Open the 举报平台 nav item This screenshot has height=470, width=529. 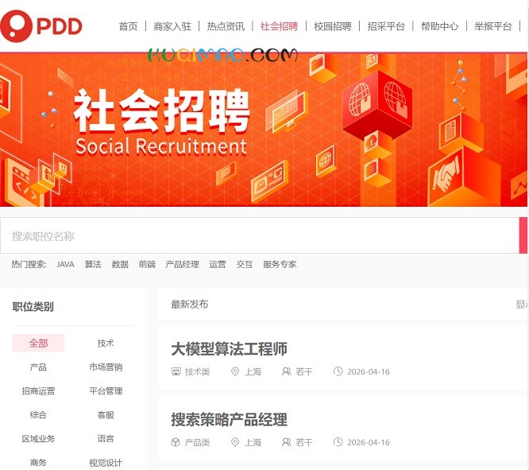point(493,26)
